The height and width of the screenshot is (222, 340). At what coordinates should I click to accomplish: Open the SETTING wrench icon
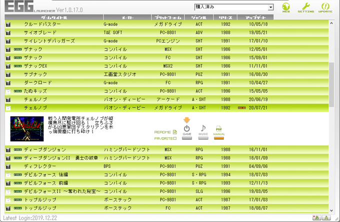click(305, 8)
